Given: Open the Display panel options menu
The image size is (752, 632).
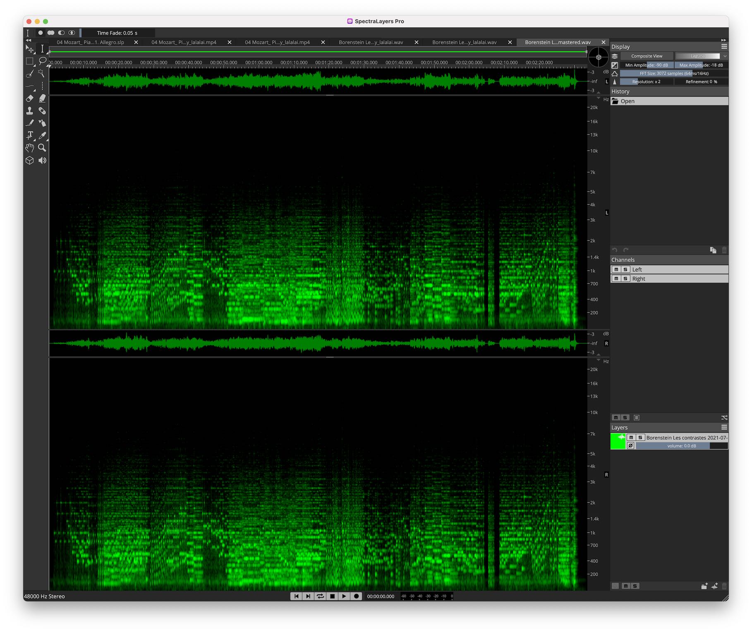Looking at the screenshot, I should point(723,47).
